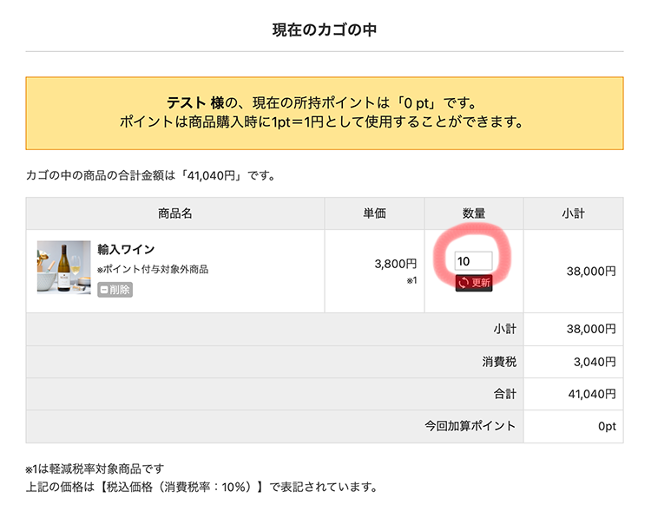Click the quantity input field showing 10
Screen dimensions: 651x511
coord(474,261)
